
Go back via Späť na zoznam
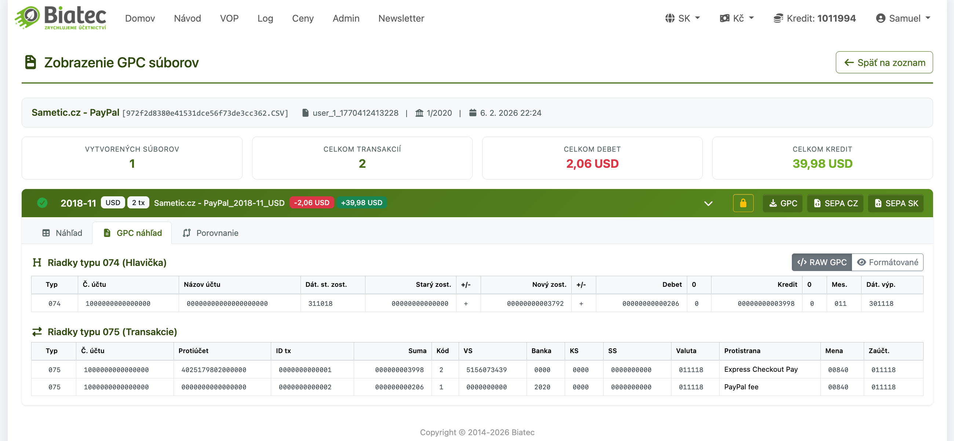884,63
